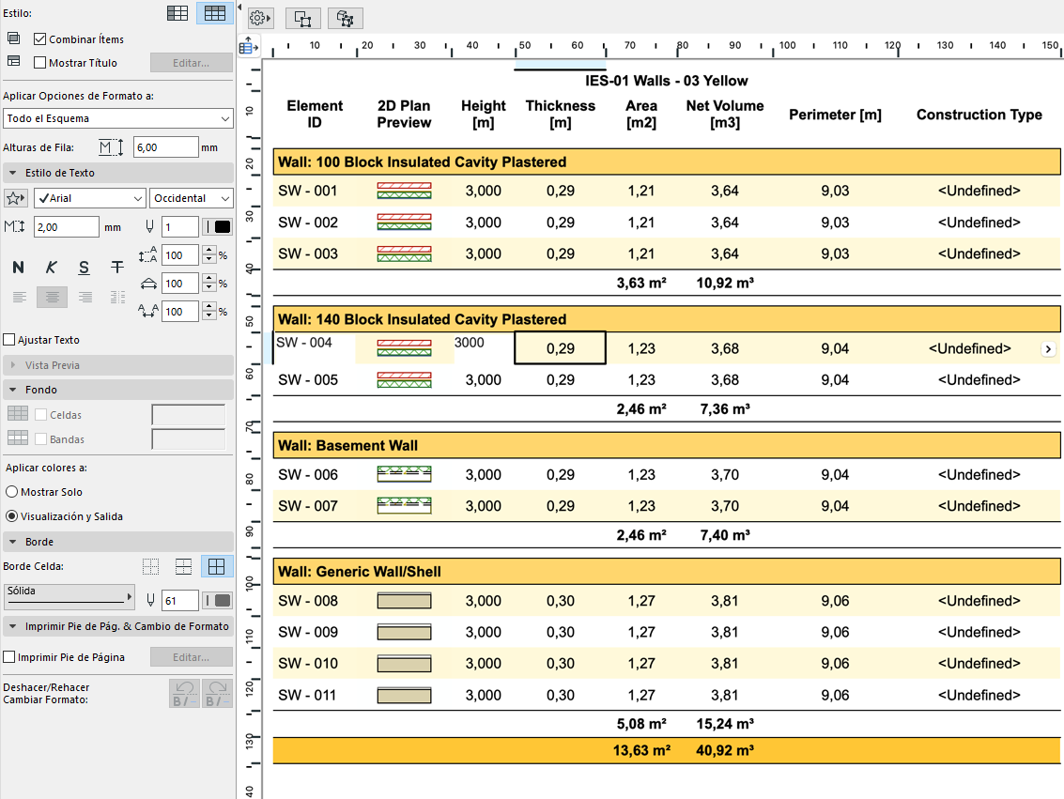Image resolution: width=1064 pixels, height=799 pixels.
Task: Collapse the Estilo de Texto section
Action: [x=13, y=173]
